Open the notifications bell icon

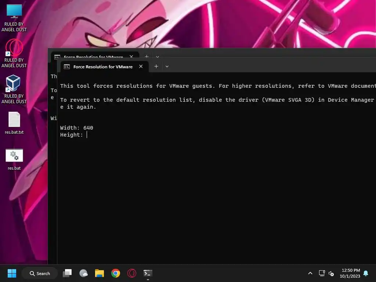click(366, 273)
